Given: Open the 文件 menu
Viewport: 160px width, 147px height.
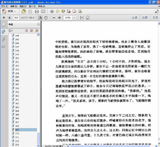Looking at the screenshot, I should 5,6.
